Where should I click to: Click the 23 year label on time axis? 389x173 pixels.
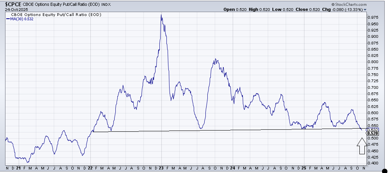161,168
